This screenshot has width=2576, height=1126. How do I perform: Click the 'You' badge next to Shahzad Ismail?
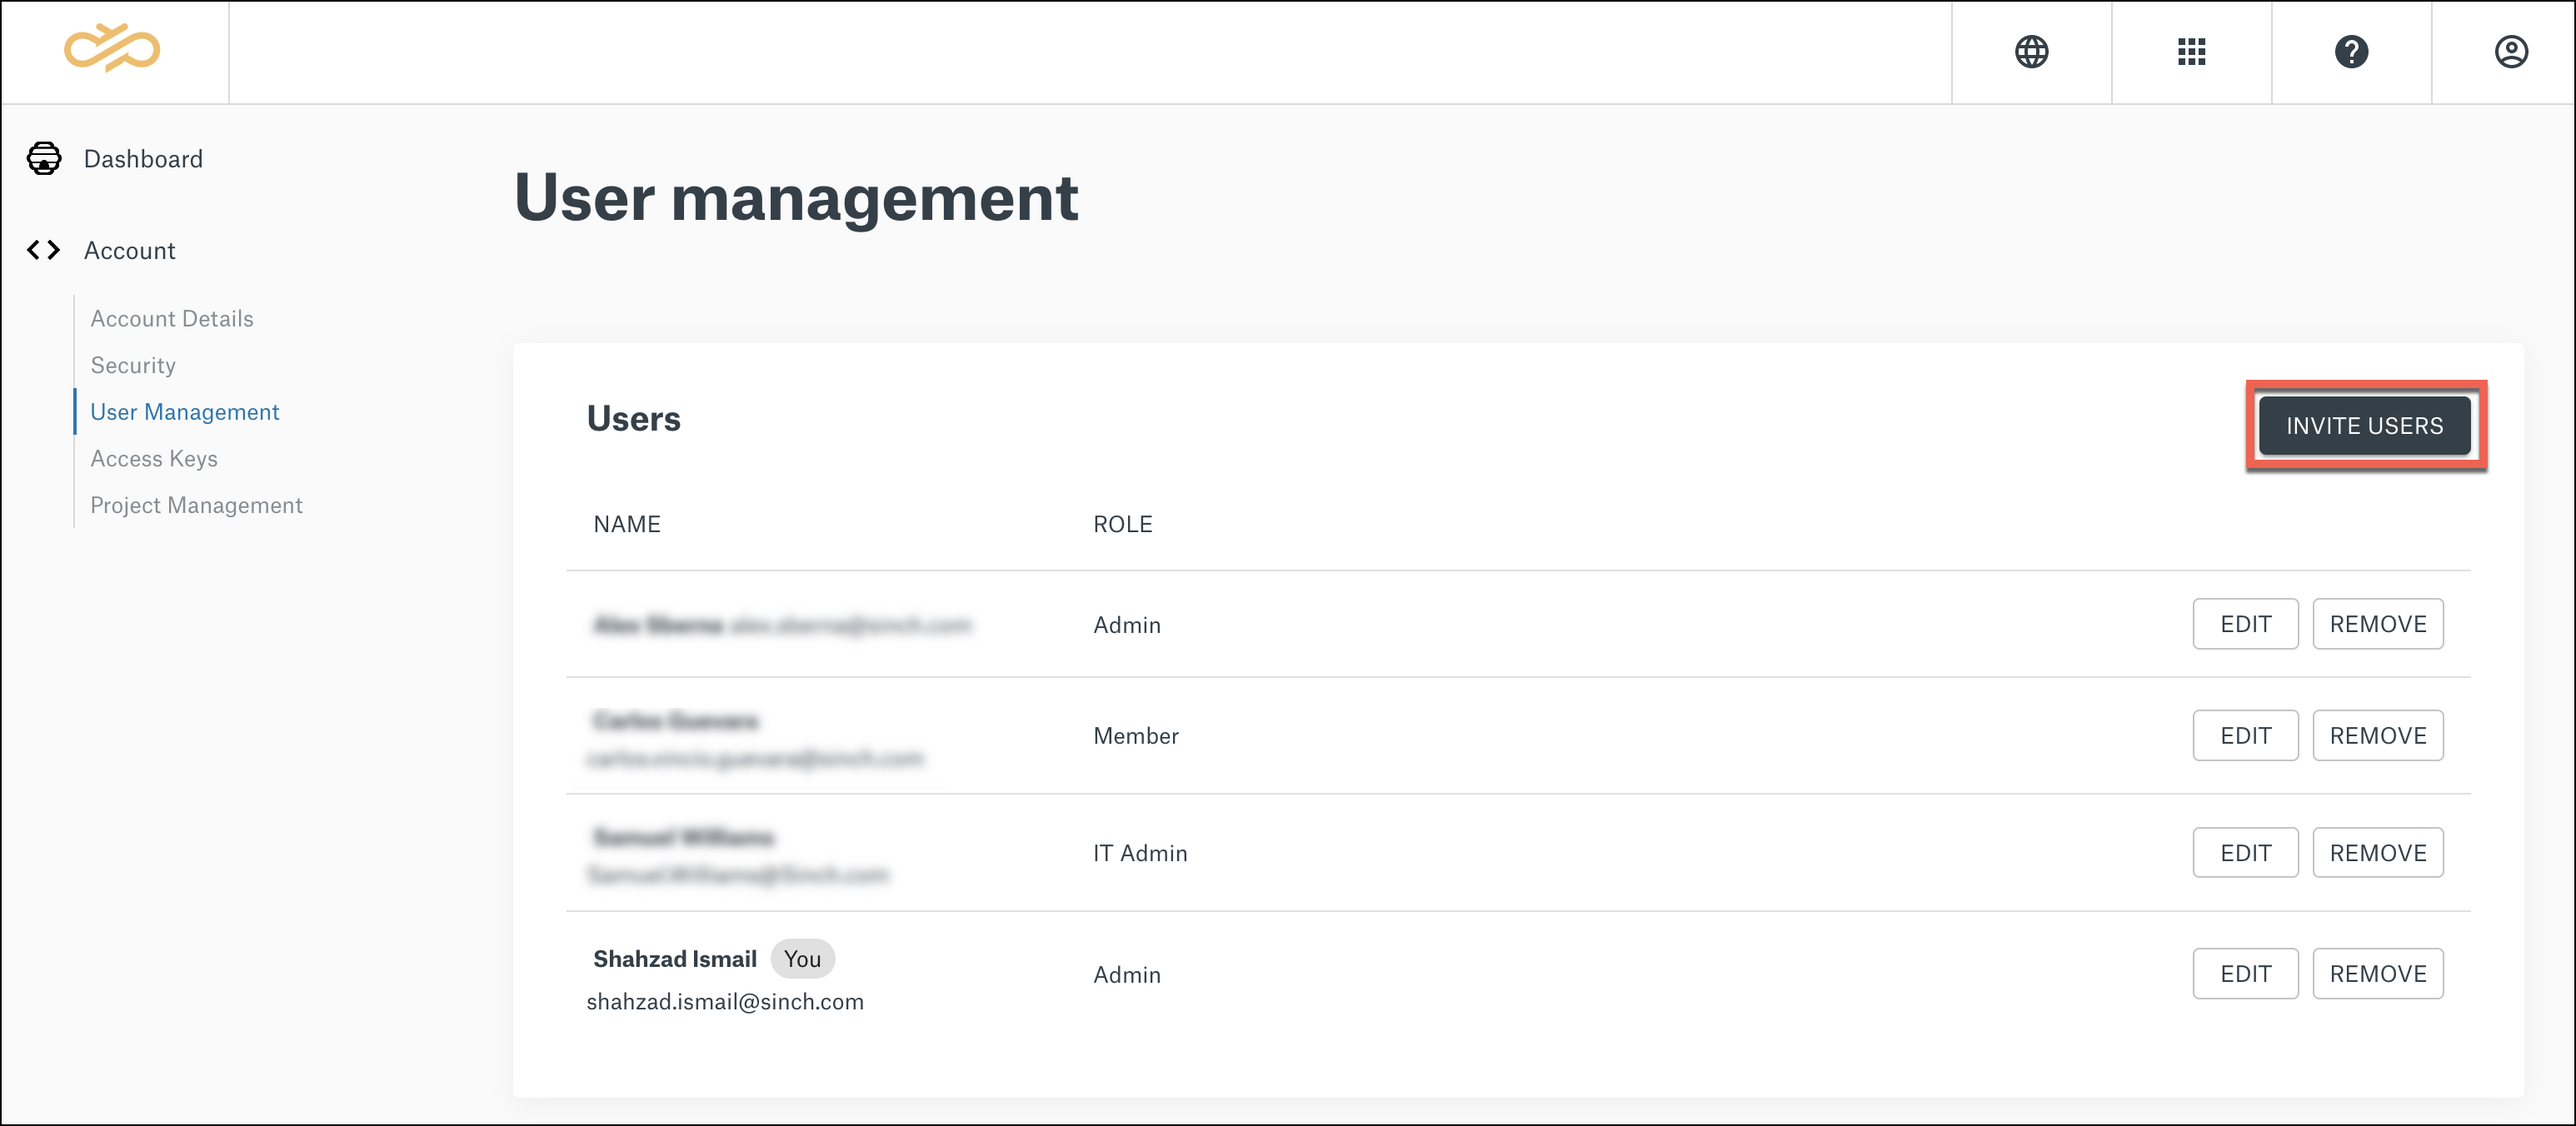click(x=803, y=958)
